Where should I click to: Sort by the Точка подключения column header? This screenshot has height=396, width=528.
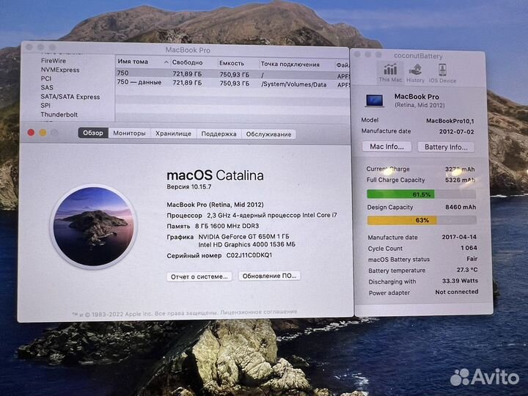tap(296, 64)
